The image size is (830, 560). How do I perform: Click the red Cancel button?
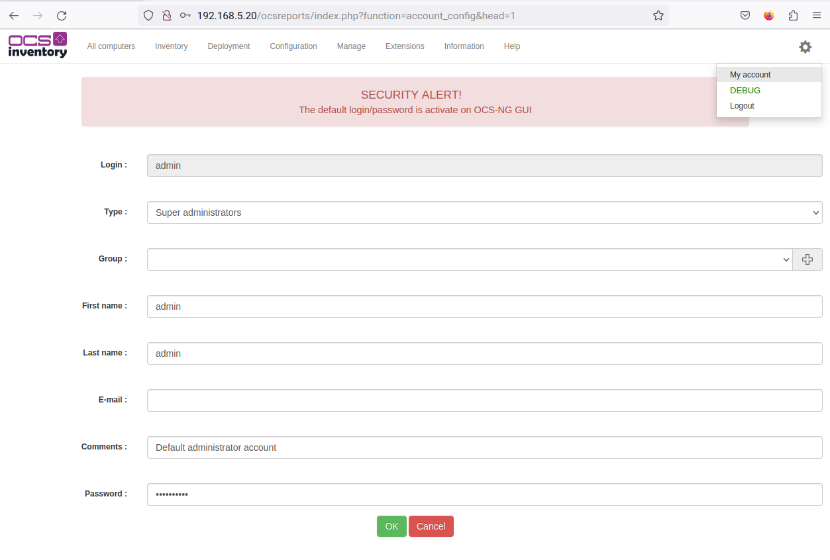pos(431,526)
